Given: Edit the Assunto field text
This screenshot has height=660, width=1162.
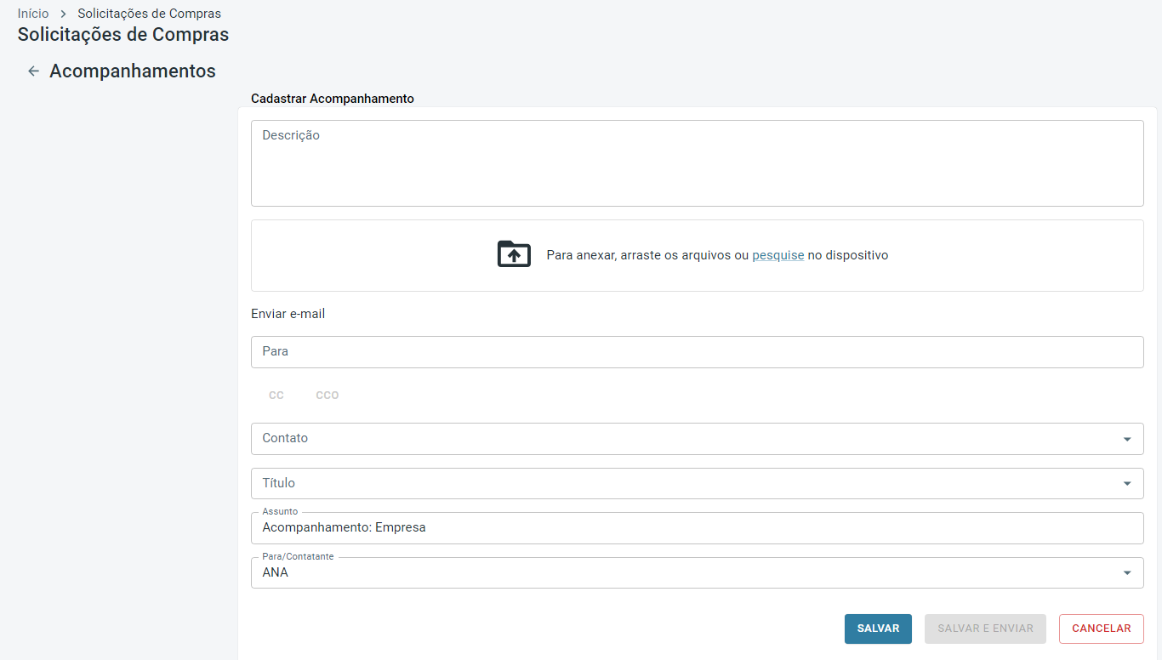Looking at the screenshot, I should pyautogui.click(x=697, y=528).
